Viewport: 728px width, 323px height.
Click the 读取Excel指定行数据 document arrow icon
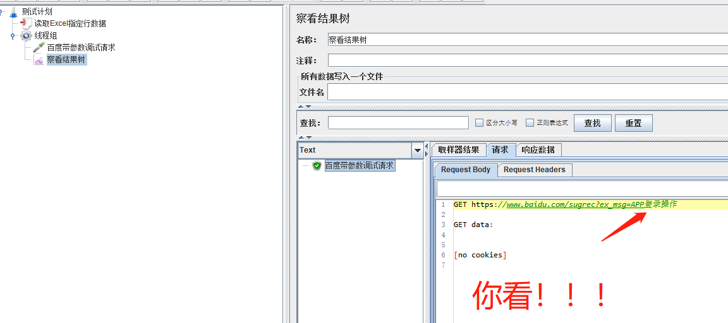(27, 23)
